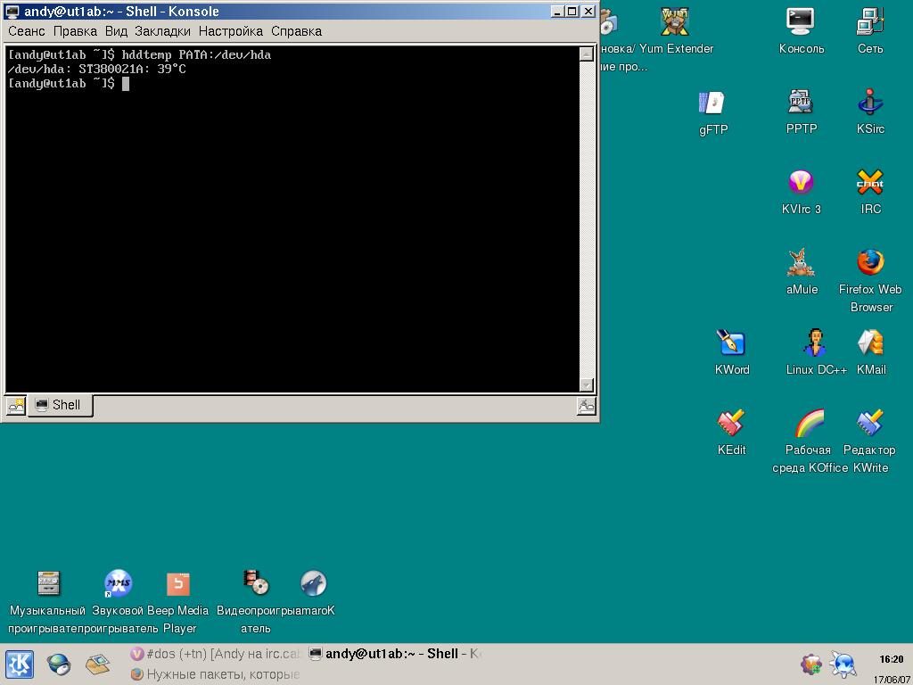Open the Настройка menu
This screenshot has height=685, width=913.
(231, 31)
